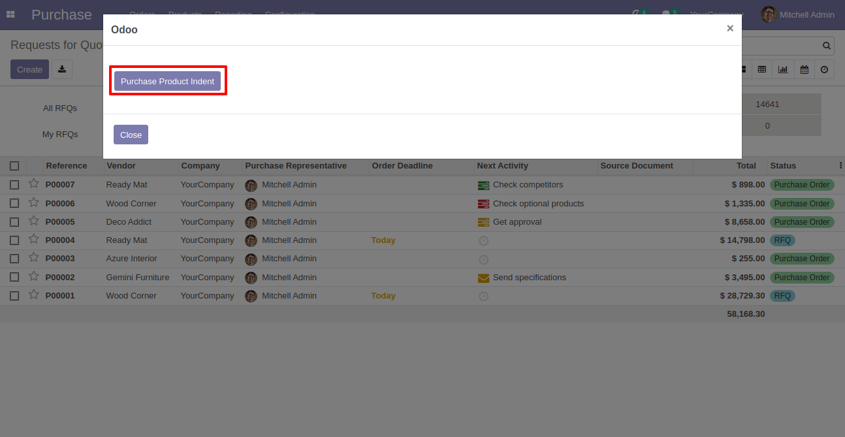Open Check optional products activity icon

pyautogui.click(x=483, y=204)
